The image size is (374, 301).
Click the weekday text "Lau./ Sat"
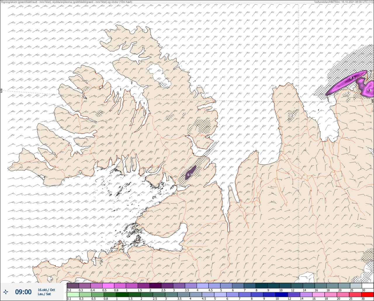pyautogui.click(x=44, y=294)
